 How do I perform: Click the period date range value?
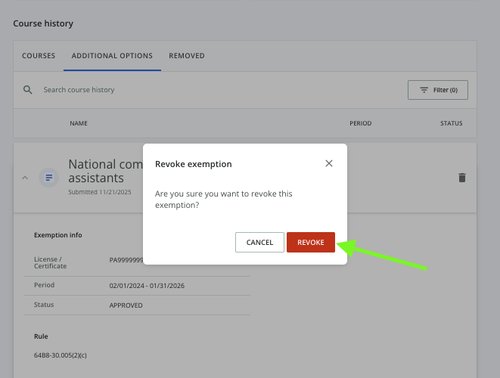[150, 285]
